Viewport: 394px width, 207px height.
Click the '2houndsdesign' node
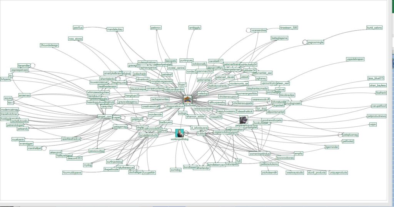coord(49,45)
